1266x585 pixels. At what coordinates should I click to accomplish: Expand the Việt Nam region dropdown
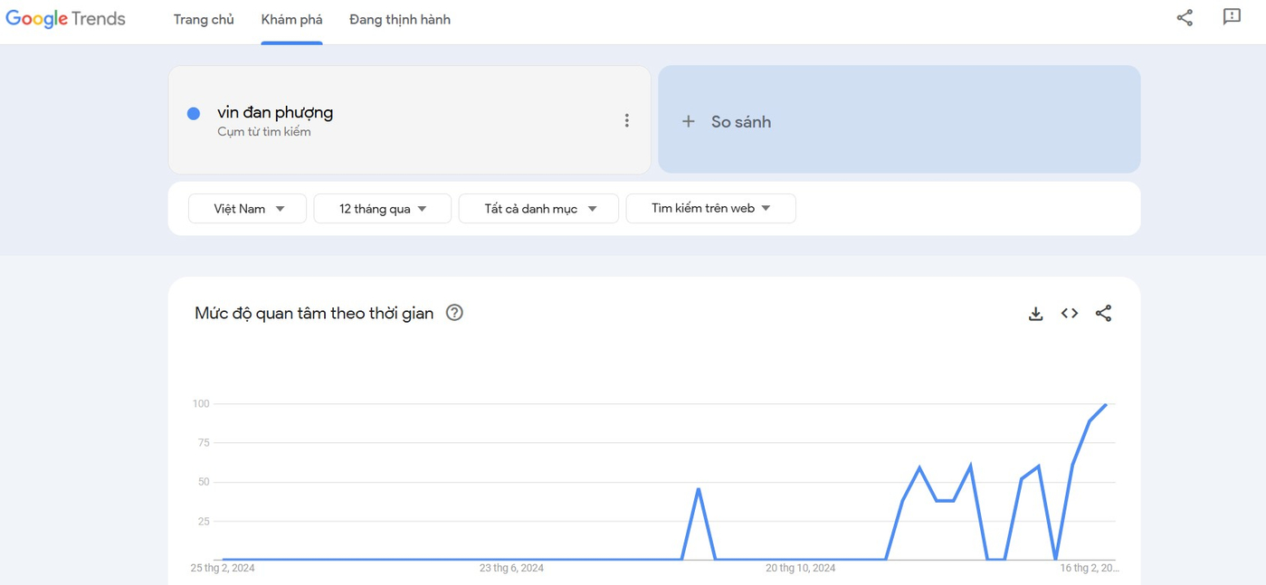pos(247,209)
